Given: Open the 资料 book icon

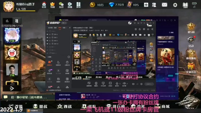Looking at the screenshot, I should [x=185, y=5].
